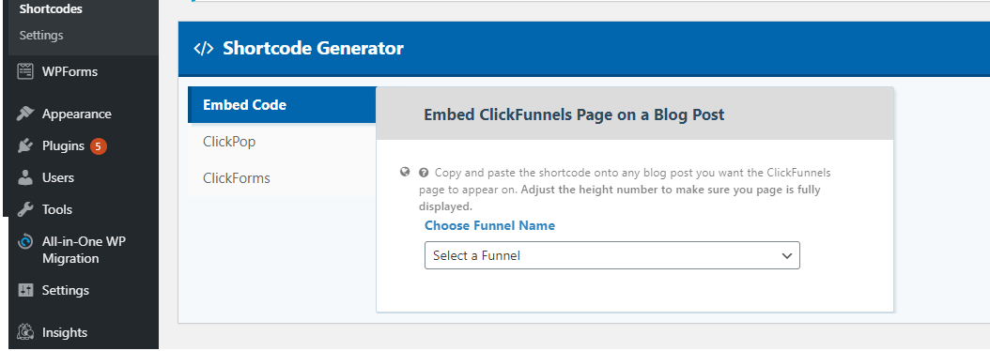
Task: Click the Tools wrench icon
Action: tap(25, 209)
